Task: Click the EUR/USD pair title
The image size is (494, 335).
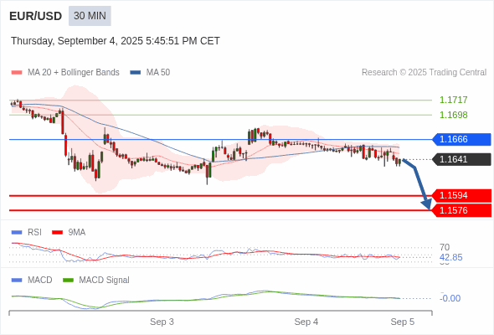Action: coord(36,16)
